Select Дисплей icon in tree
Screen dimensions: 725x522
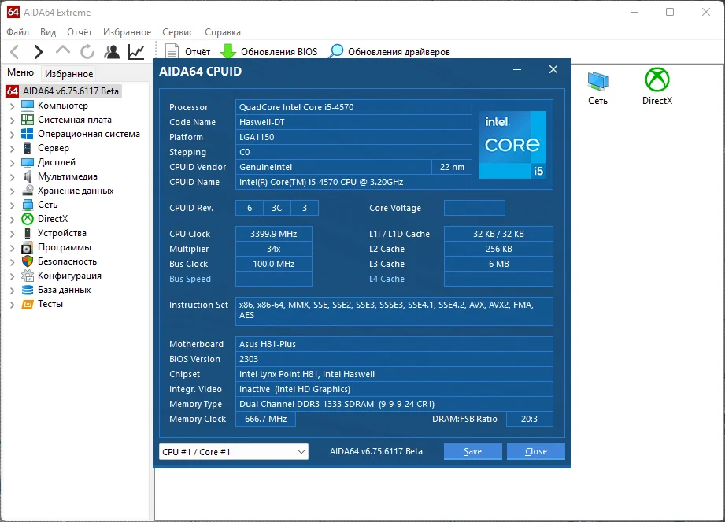click(28, 162)
